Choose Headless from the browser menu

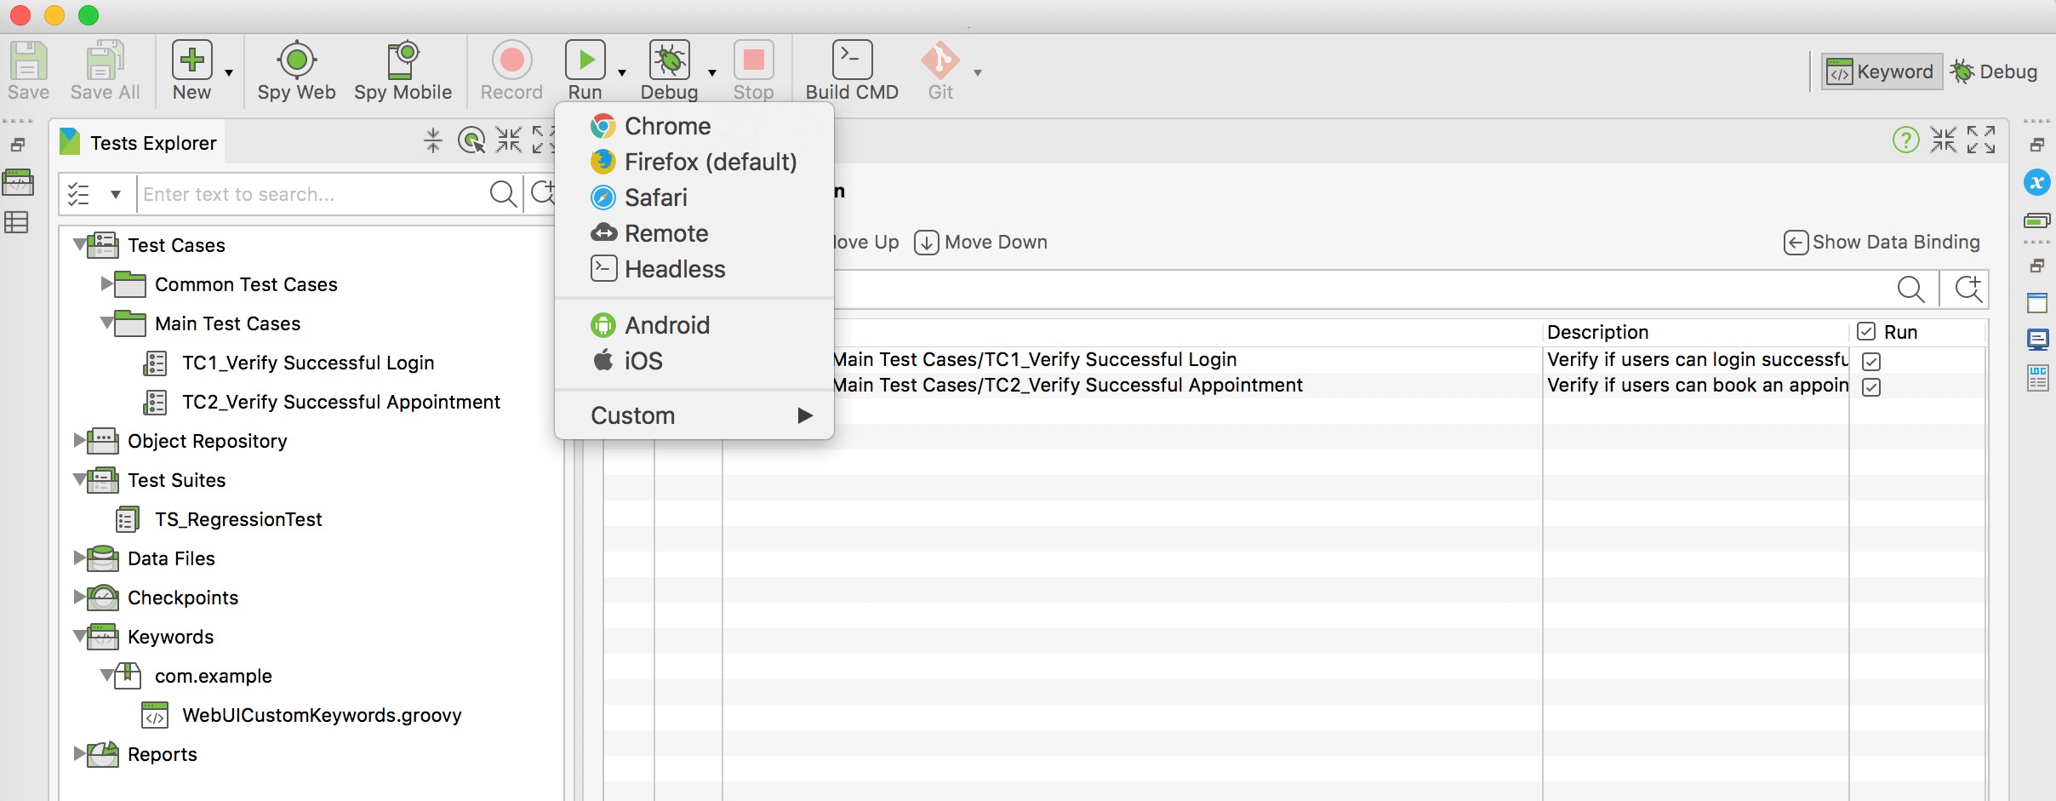[x=674, y=269]
